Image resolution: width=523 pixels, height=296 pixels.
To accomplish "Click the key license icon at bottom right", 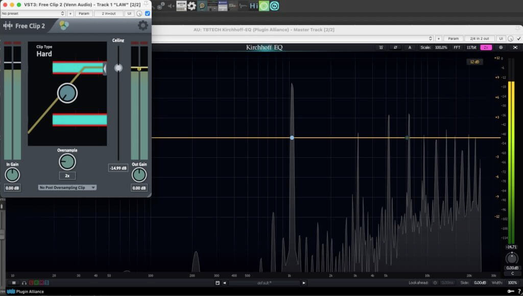I will coord(510,291).
